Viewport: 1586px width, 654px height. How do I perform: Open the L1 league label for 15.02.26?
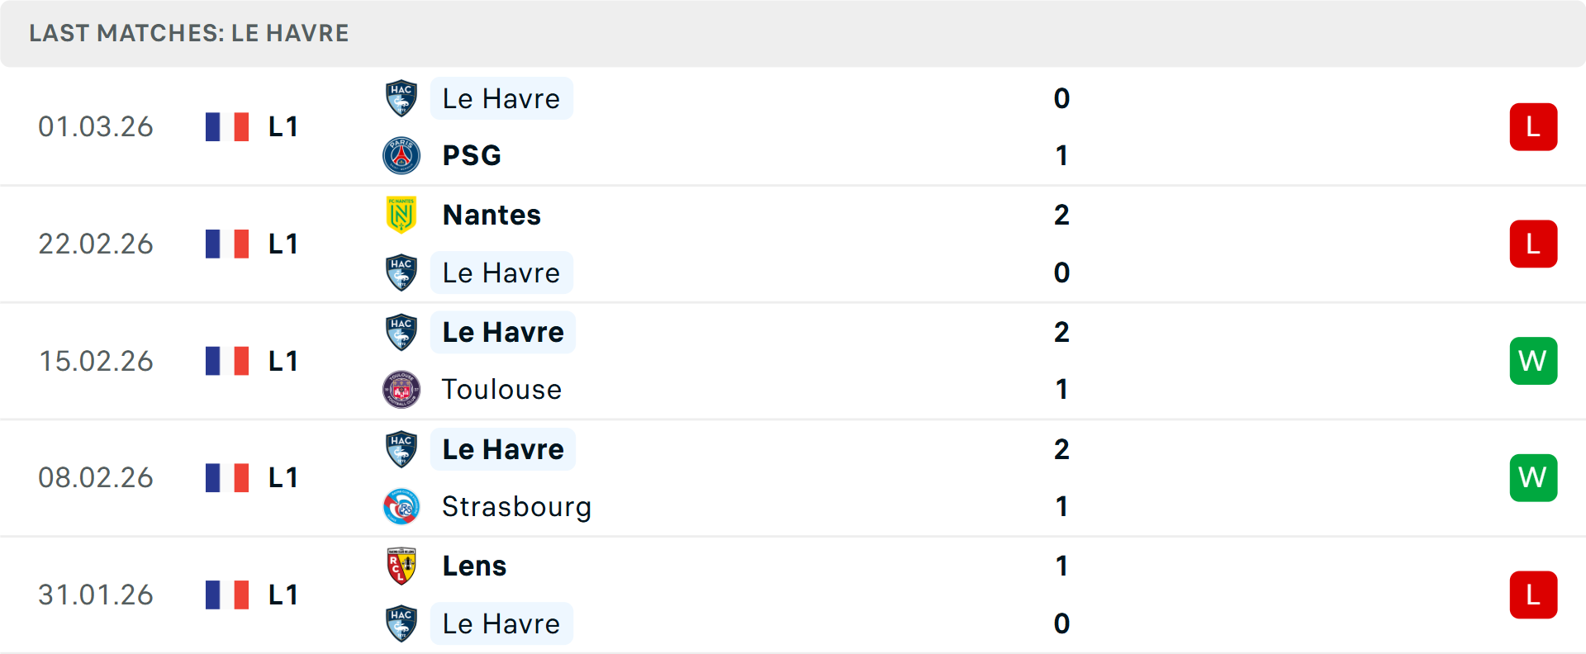click(x=282, y=361)
